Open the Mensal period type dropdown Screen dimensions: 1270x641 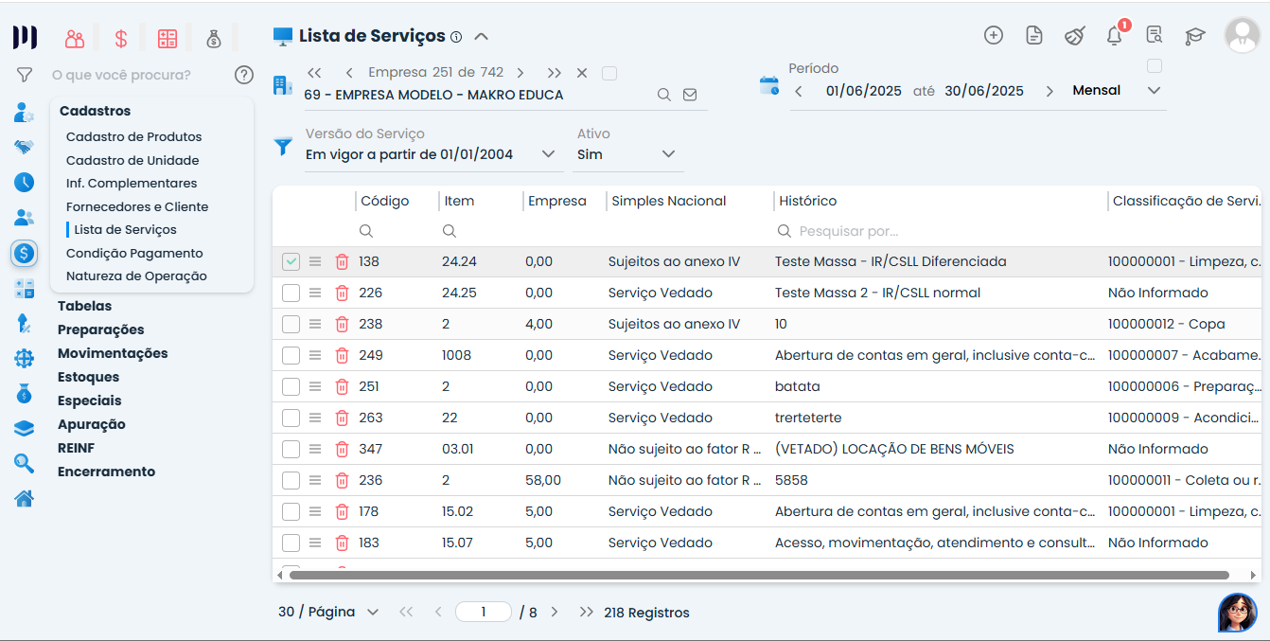pos(1153,91)
